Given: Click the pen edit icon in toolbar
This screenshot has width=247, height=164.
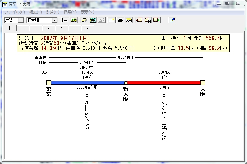Looking at the screenshot, I should [x=172, y=20].
